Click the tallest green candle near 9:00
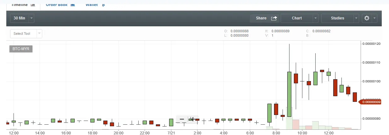 coord(289,94)
